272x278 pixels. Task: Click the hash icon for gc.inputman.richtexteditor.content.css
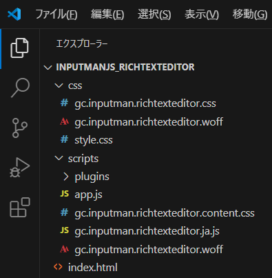click(64, 212)
